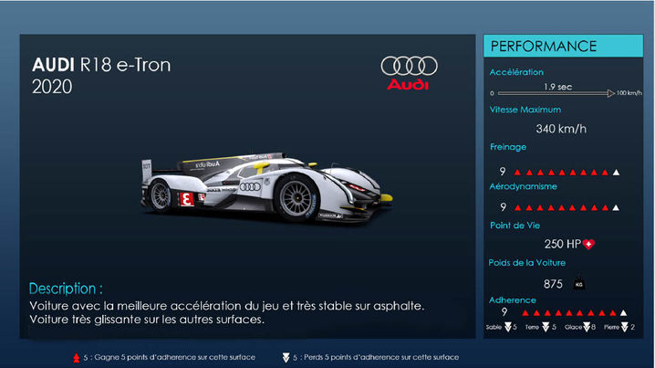Click the Description : heading
Image resolution: width=655 pixels, height=368 pixels.
pyautogui.click(x=66, y=289)
